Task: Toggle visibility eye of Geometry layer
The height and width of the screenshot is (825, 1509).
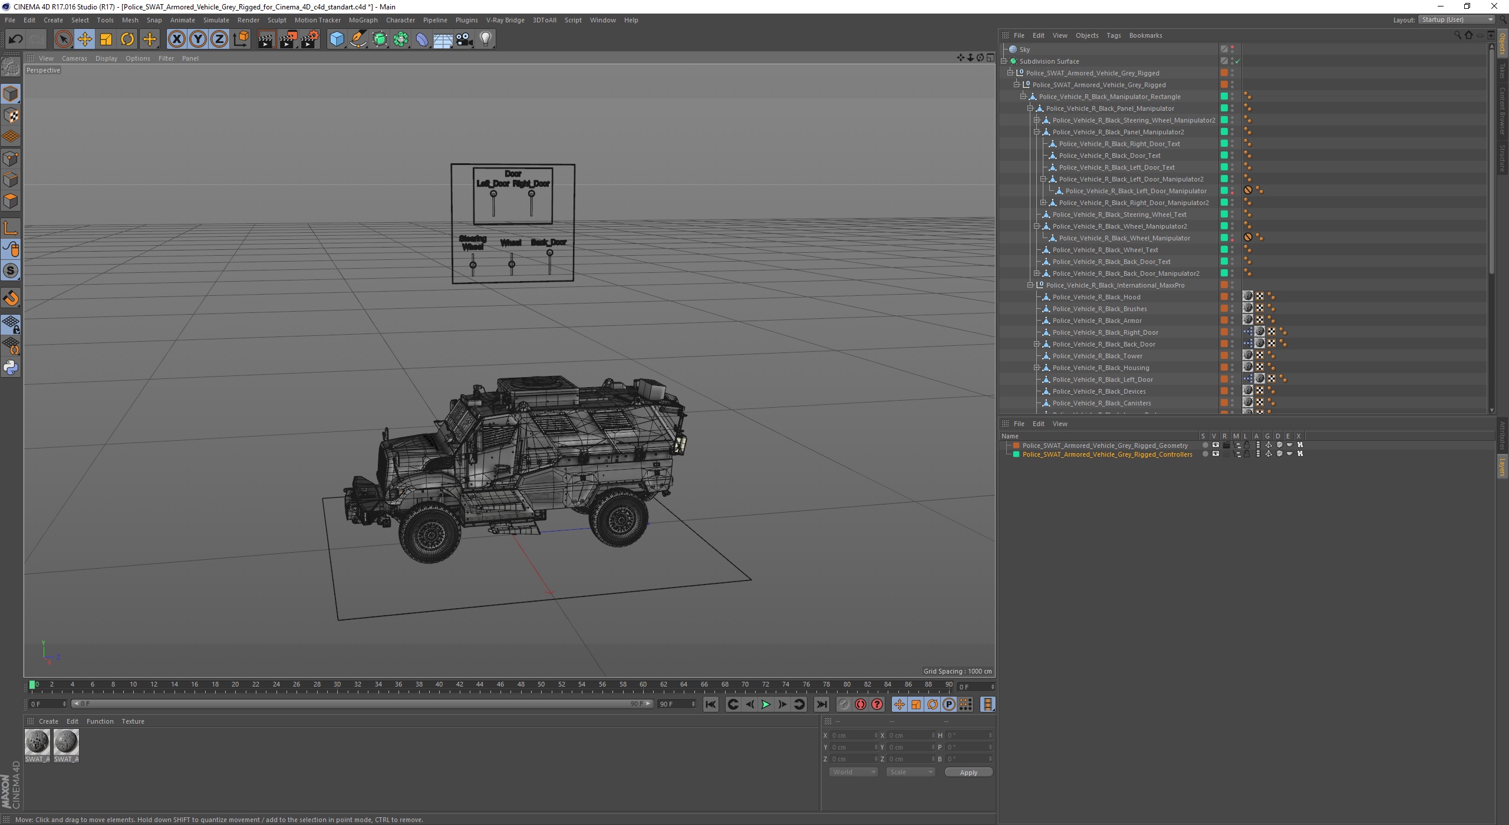Action: click(x=1215, y=445)
